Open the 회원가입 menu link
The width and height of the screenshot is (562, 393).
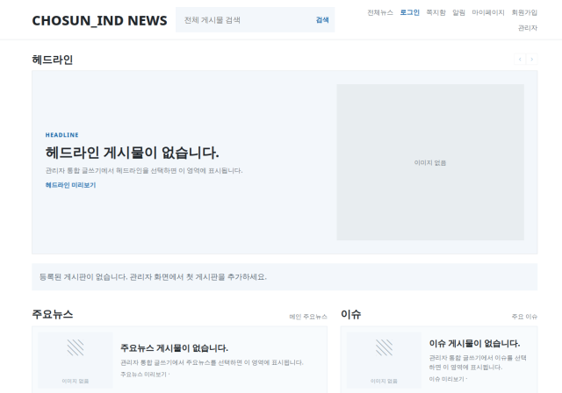[524, 12]
